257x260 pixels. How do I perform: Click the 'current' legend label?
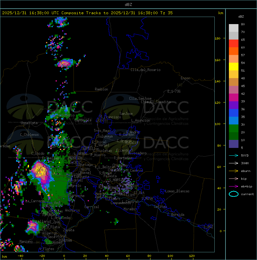coord(247,194)
